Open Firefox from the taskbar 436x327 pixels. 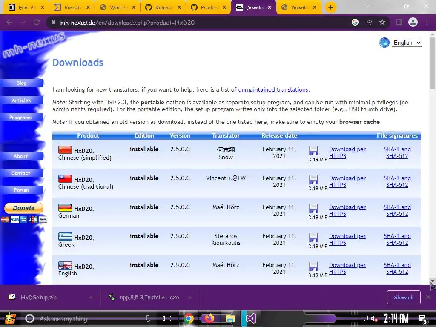(x=209, y=318)
